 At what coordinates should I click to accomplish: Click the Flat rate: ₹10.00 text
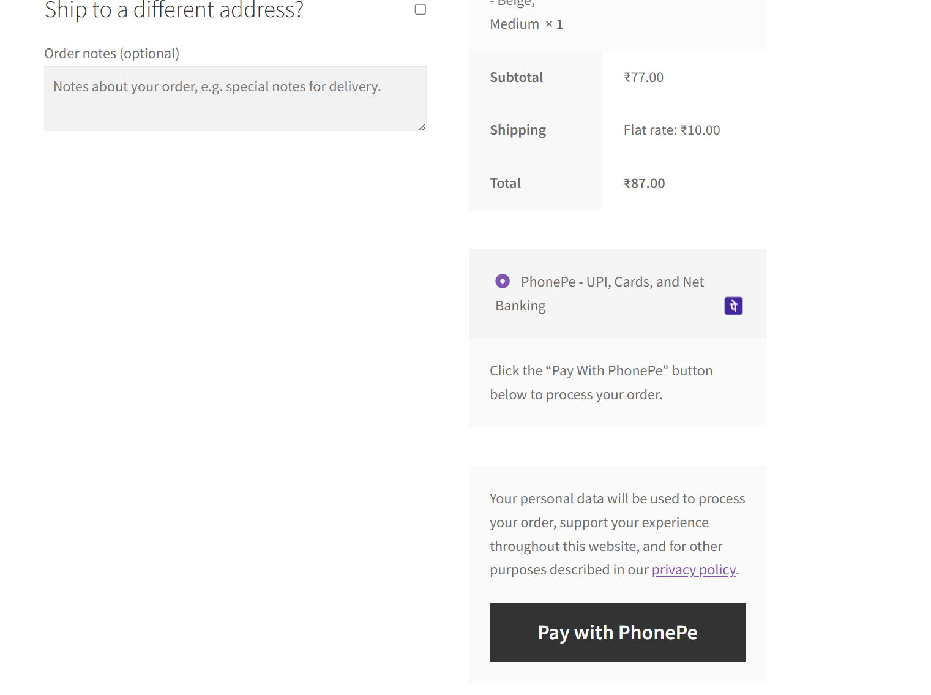671,130
